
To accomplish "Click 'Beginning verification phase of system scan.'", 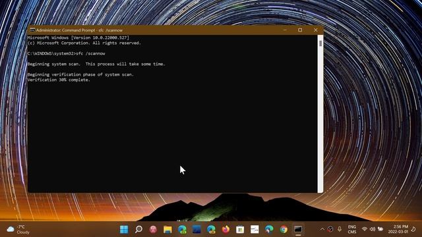I will tap(80, 74).
